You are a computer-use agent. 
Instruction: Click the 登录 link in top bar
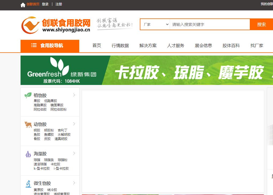pyautogui.click(x=45, y=4)
